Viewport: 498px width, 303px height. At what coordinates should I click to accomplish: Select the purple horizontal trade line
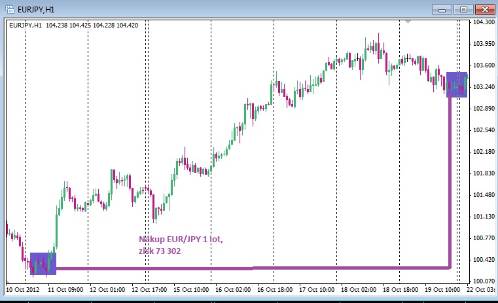point(253,268)
